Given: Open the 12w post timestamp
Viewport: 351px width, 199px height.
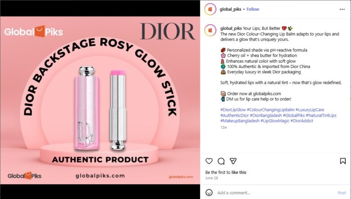Looking at the screenshot, I should tap(224, 127).
